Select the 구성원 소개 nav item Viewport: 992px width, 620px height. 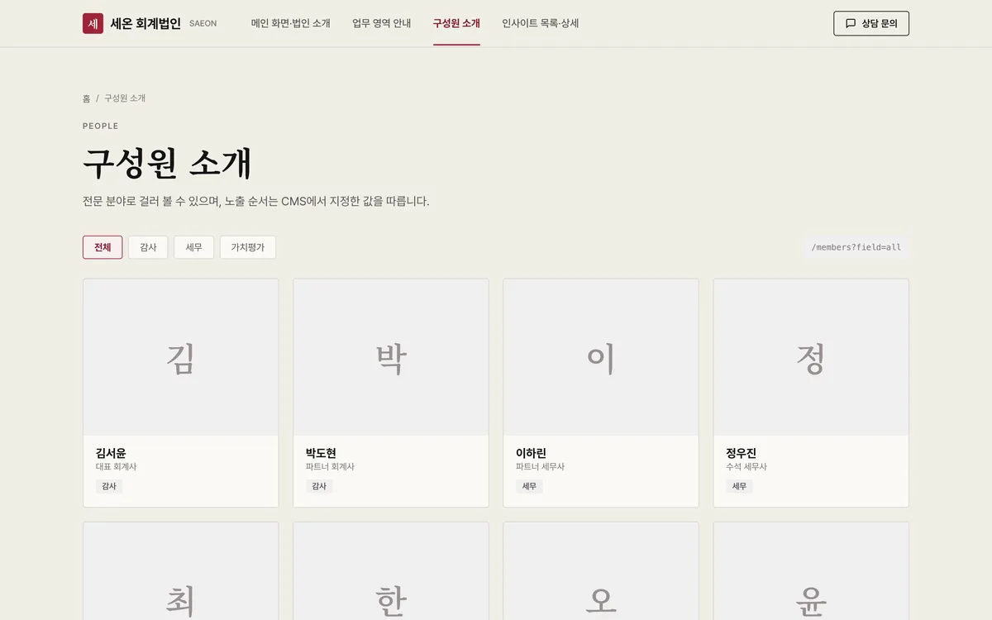click(x=456, y=23)
